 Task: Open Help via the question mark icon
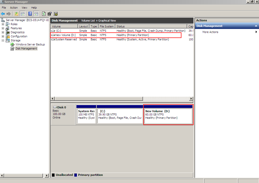pos(30,14)
